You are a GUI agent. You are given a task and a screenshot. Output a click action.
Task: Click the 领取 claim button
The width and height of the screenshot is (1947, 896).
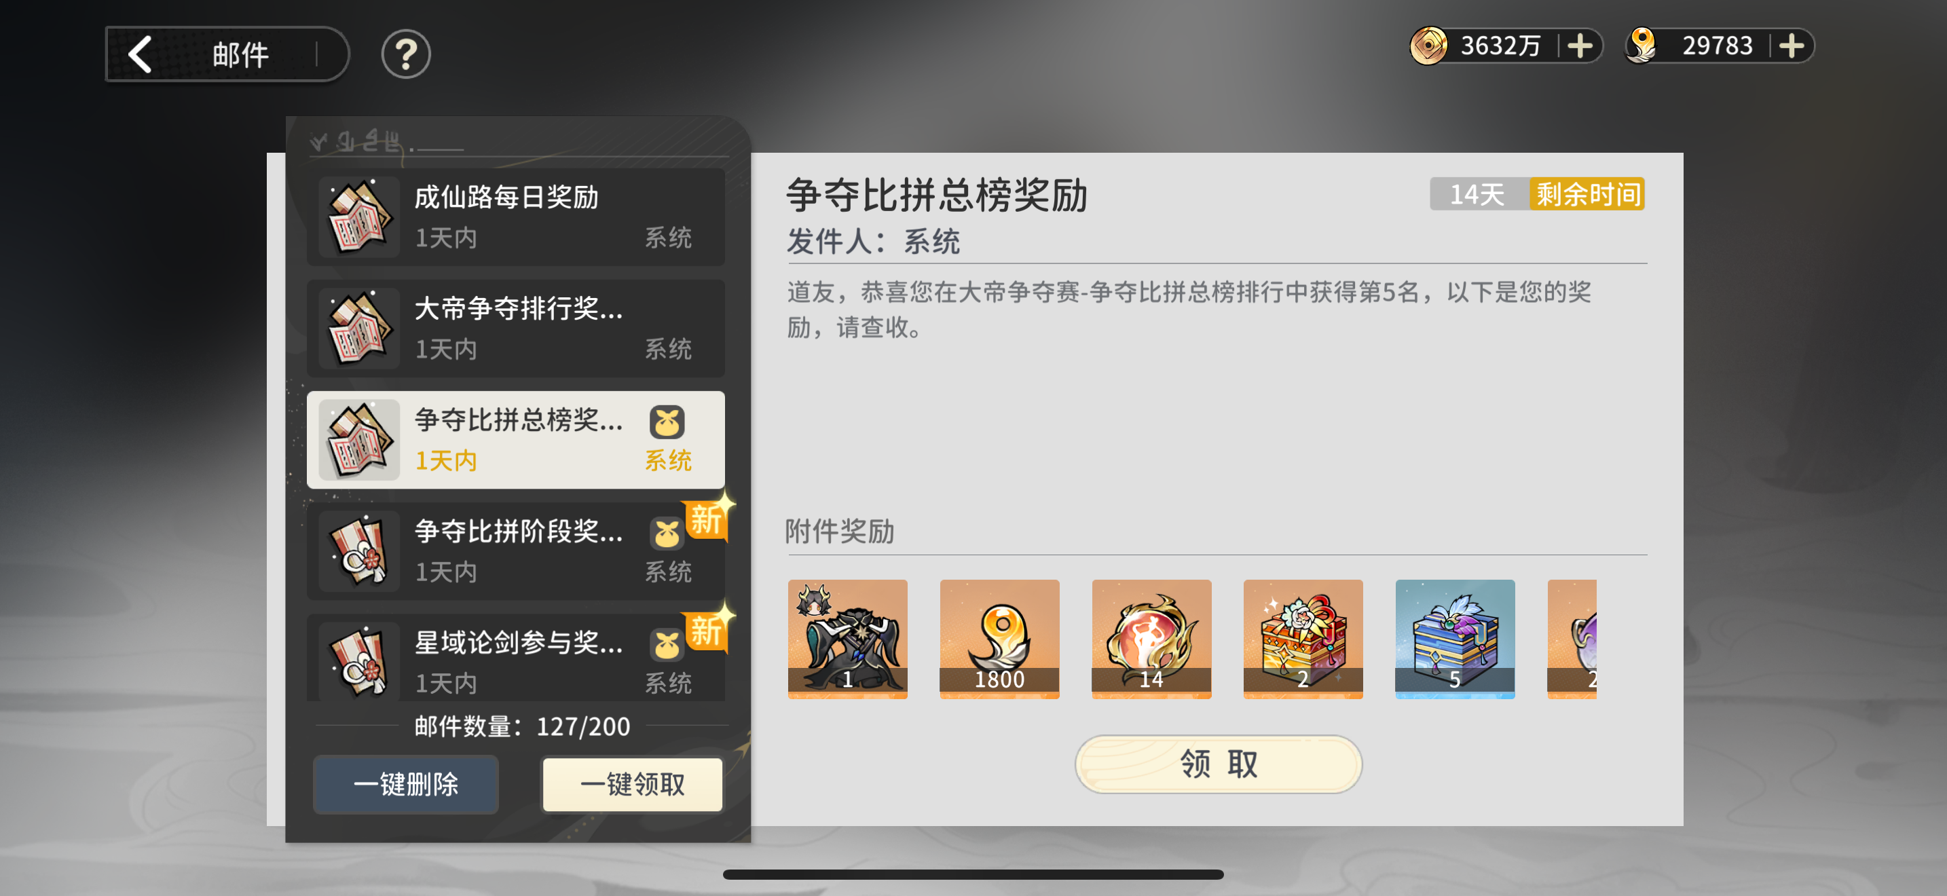pyautogui.click(x=1219, y=764)
